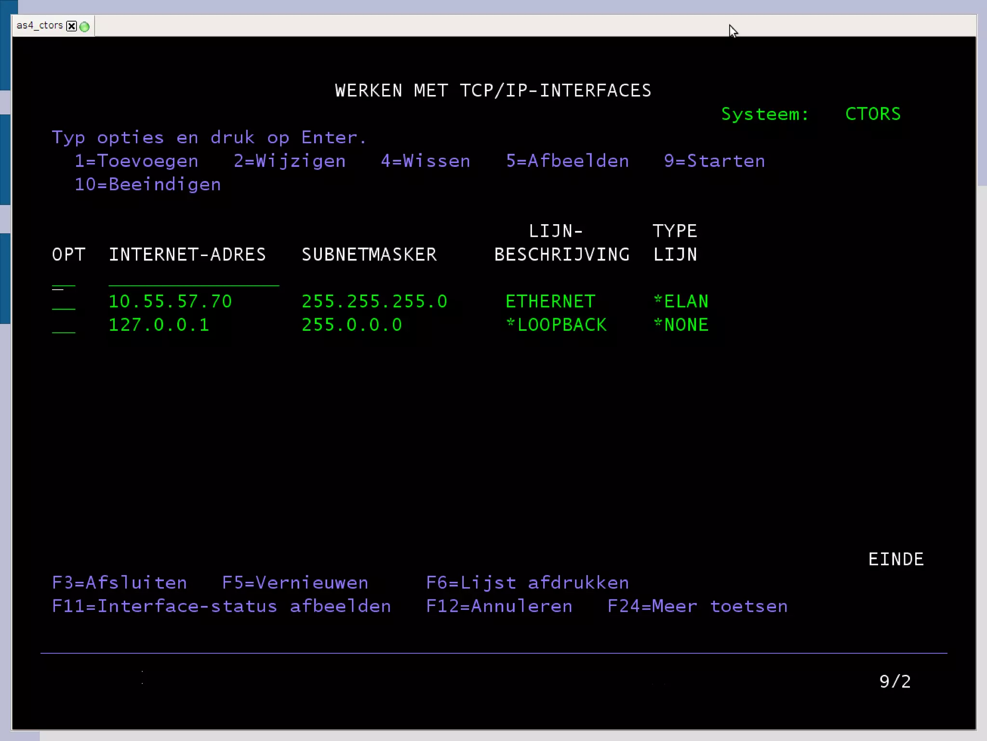The height and width of the screenshot is (741, 987).
Task: Click the ETHERNET line description
Action: point(550,302)
